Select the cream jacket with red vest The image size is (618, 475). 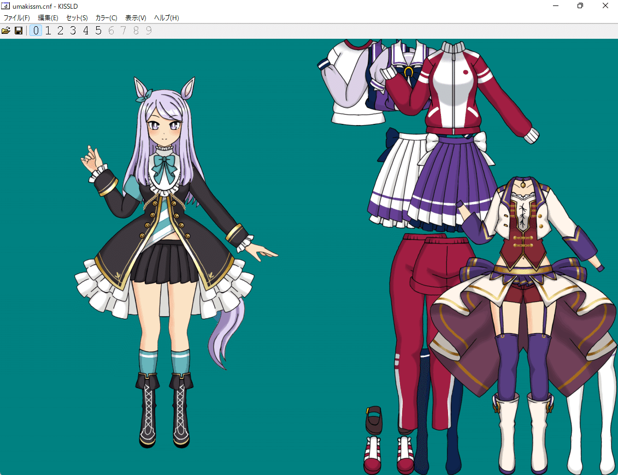524,224
